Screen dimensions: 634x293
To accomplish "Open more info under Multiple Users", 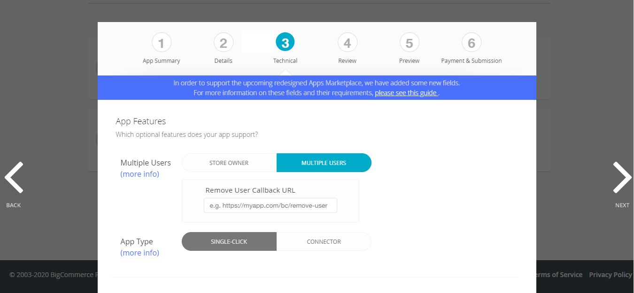I will [140, 174].
